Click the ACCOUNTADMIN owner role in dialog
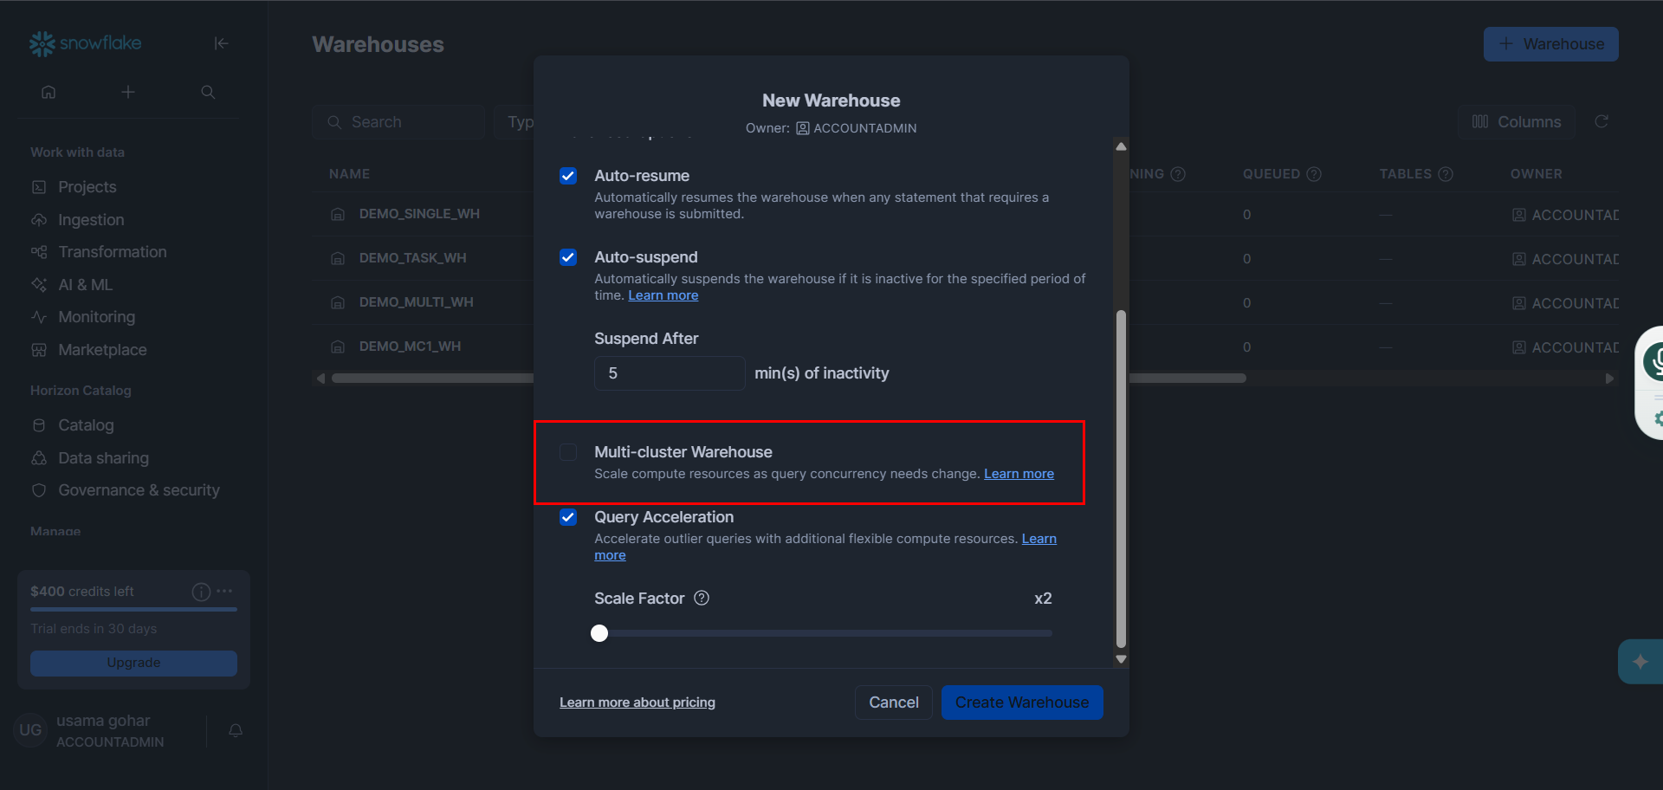Screen dimensions: 1663x790 coord(857,128)
